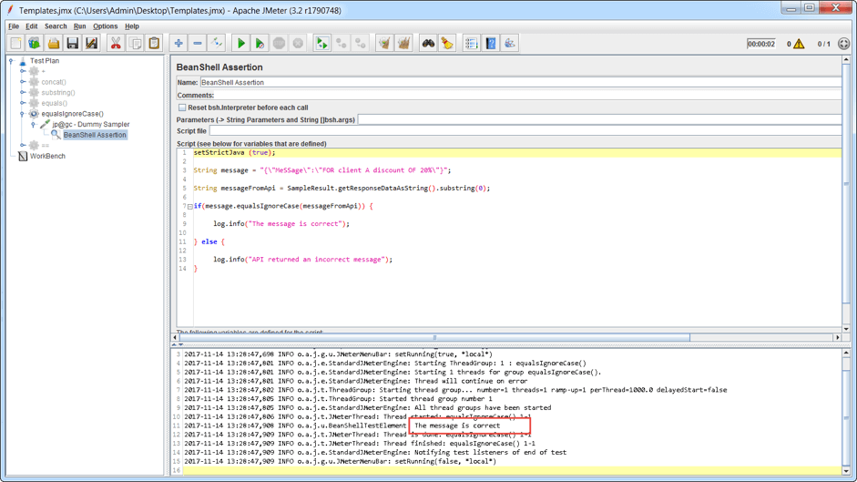Collapse the jp@gc - Dummy Sampler node
Image resolution: width=857 pixels, height=482 pixels.
click(33, 124)
